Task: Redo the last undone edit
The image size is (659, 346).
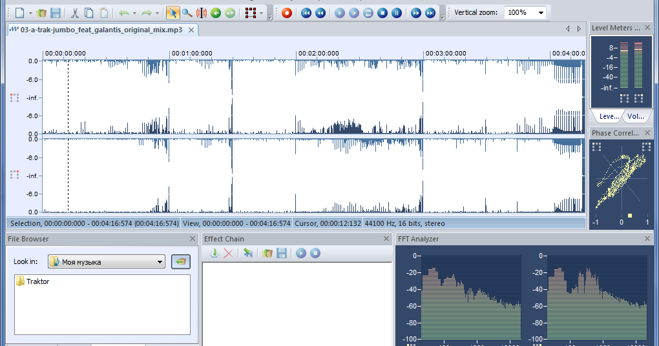Action: [x=146, y=13]
